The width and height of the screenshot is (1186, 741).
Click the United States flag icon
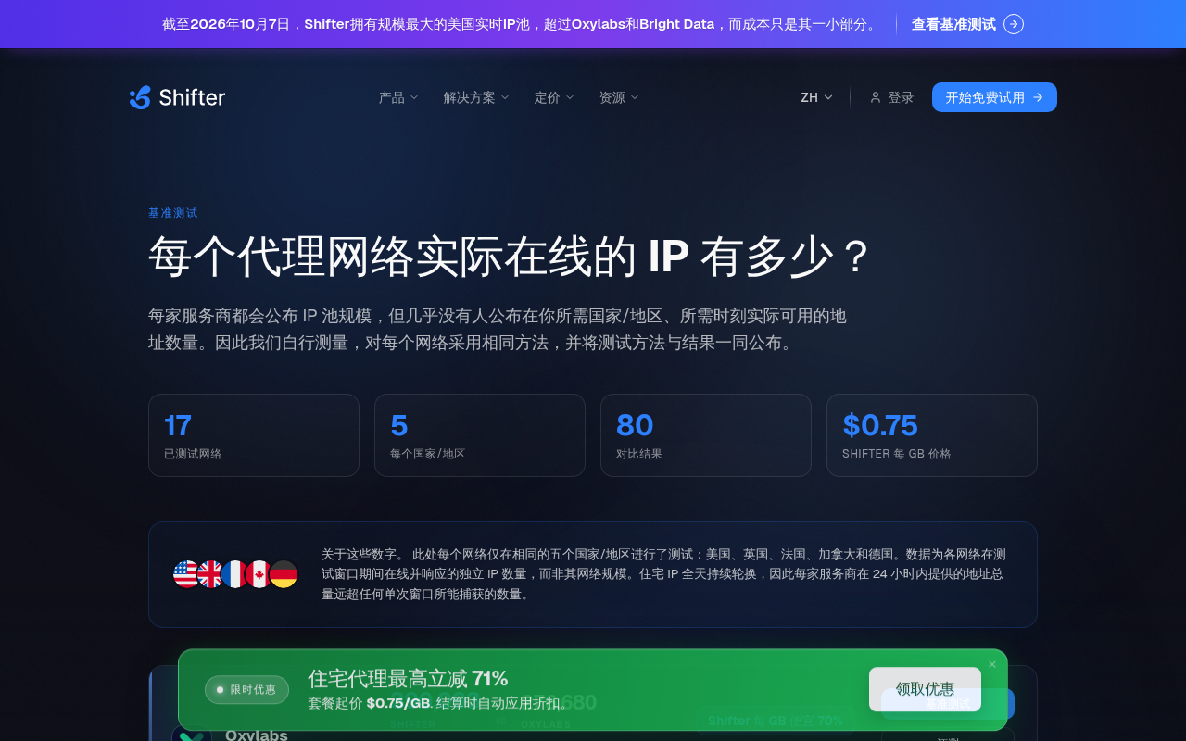[x=186, y=574]
